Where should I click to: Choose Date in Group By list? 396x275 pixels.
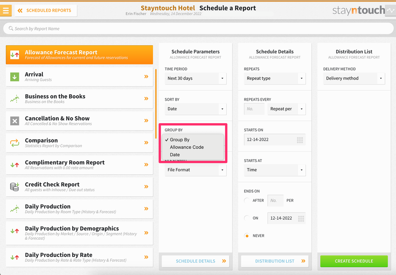click(193, 154)
